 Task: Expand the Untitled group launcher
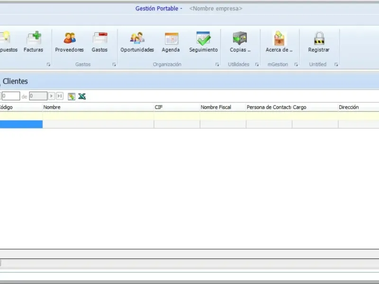[336, 64]
